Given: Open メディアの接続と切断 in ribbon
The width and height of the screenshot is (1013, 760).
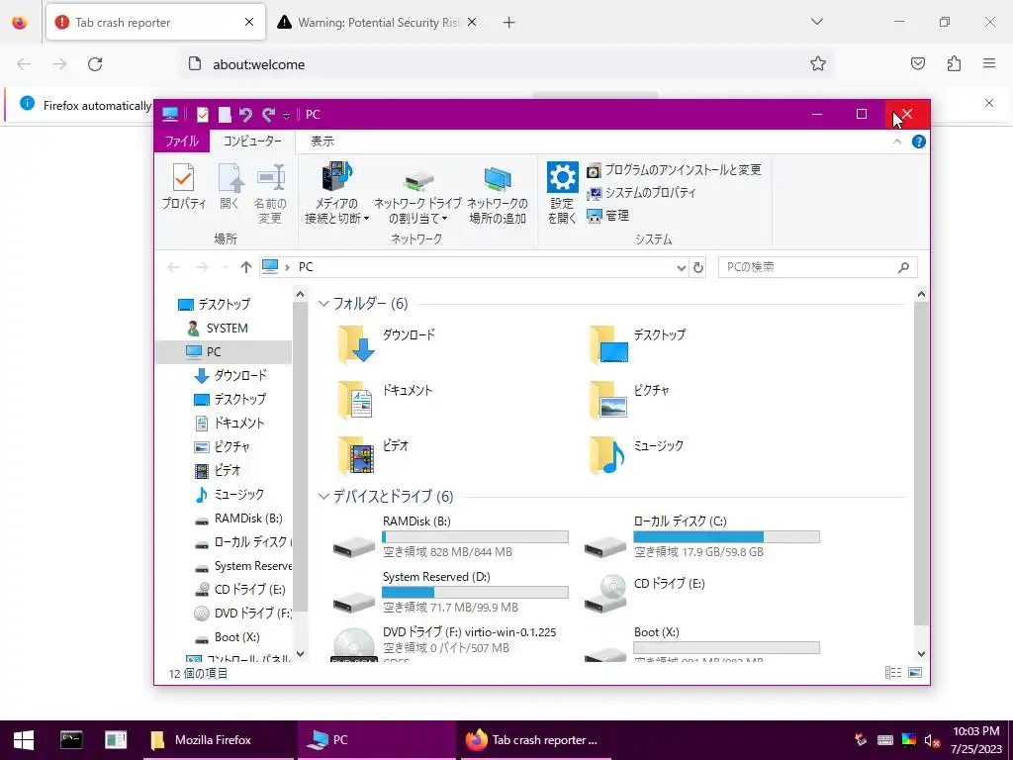Looking at the screenshot, I should click(x=336, y=193).
